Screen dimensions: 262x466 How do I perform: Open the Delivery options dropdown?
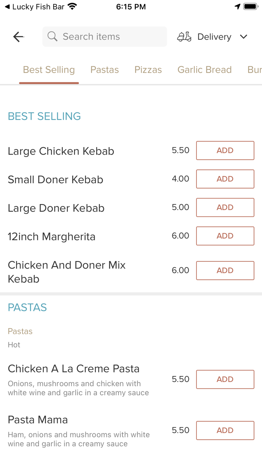tap(214, 36)
